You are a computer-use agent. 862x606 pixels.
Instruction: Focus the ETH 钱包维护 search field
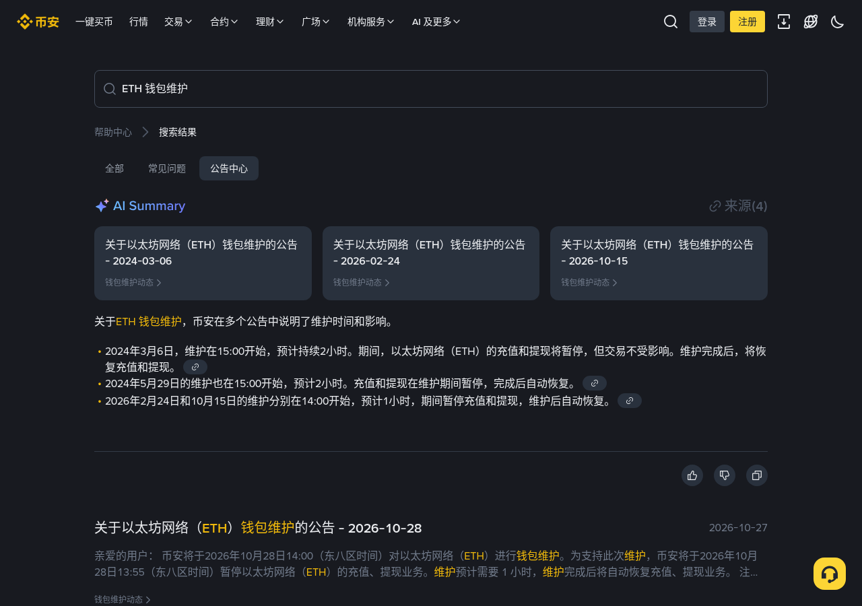tap(431, 89)
